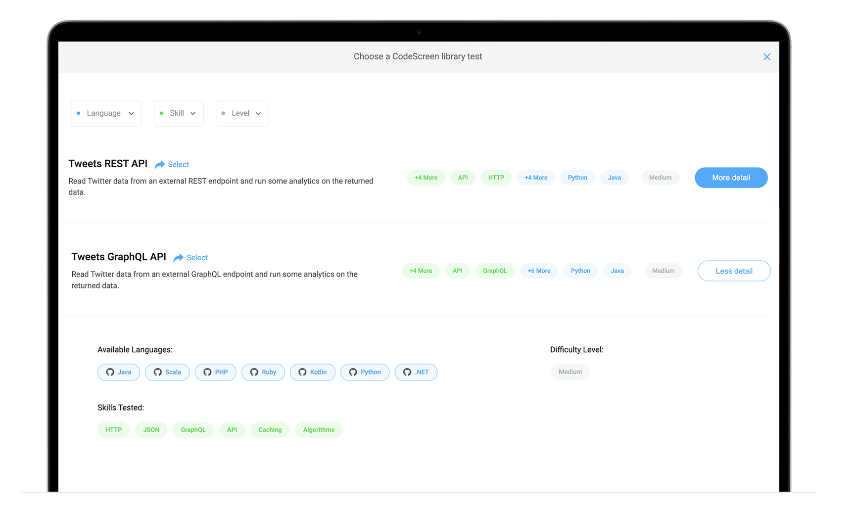Click the green +4 More skills tag for REST API

pos(426,178)
